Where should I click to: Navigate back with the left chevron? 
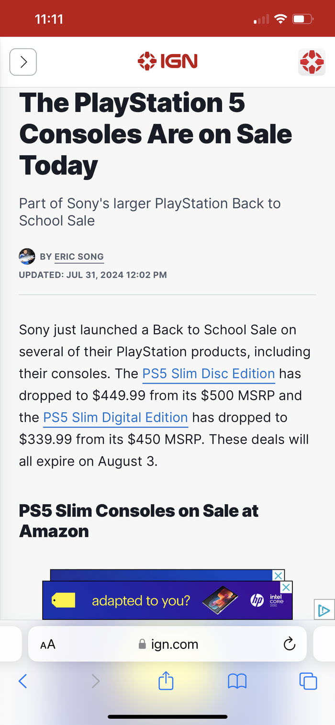click(22, 680)
